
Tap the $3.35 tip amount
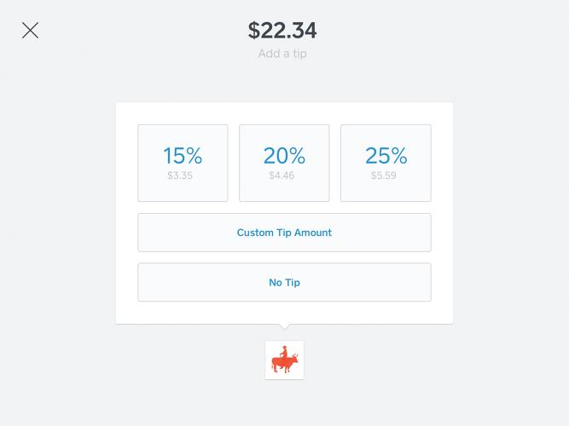[183, 176]
